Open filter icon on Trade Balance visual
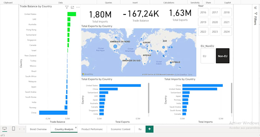This screenshot has width=260, height=137. (x=67, y=7)
